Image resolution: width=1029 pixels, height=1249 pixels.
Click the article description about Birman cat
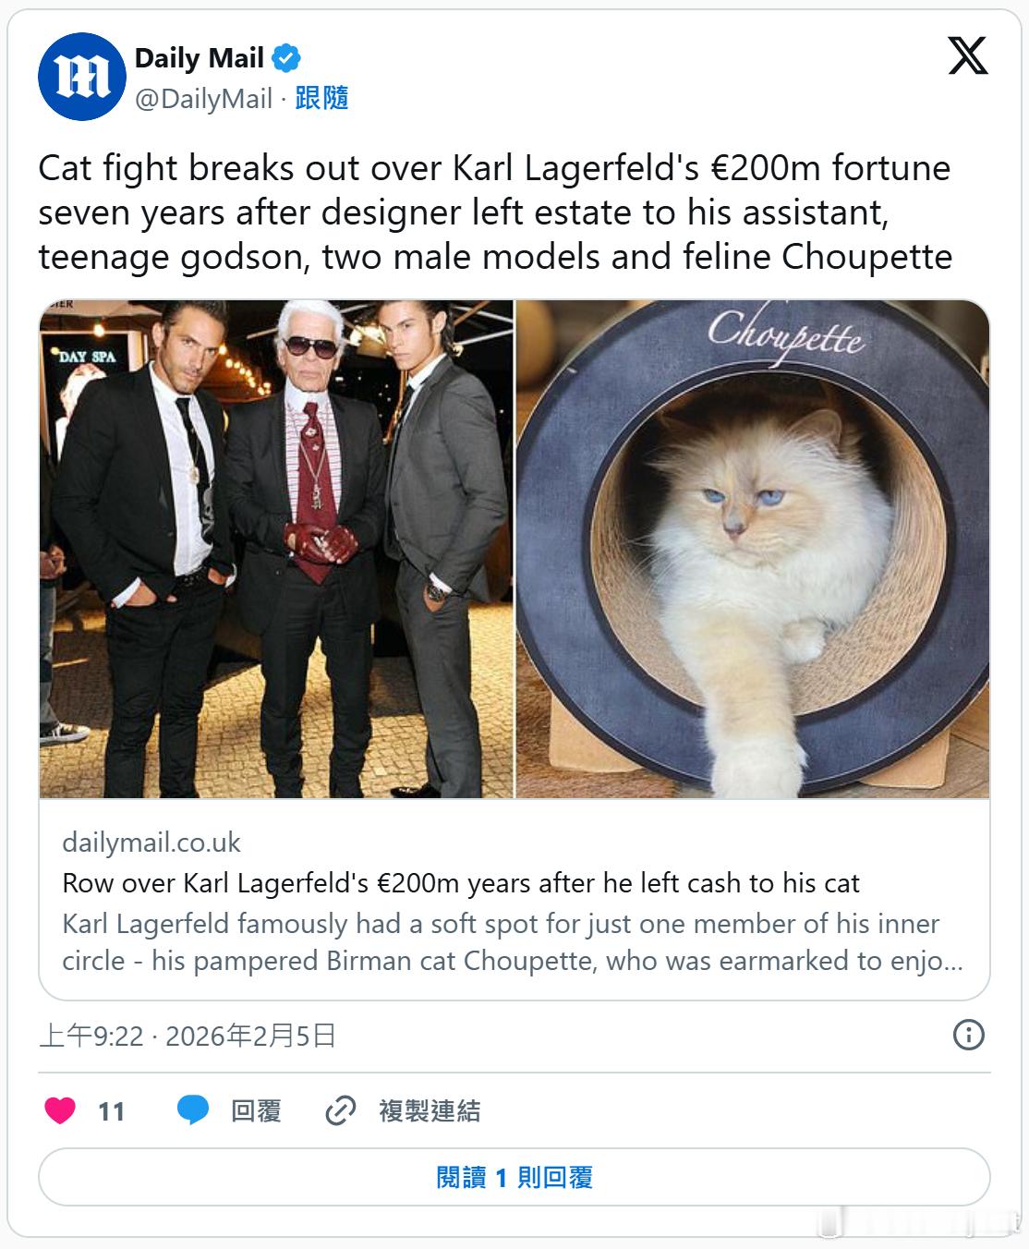click(513, 942)
